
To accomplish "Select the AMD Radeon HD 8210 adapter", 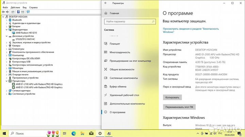I will (x=26, y=33).
